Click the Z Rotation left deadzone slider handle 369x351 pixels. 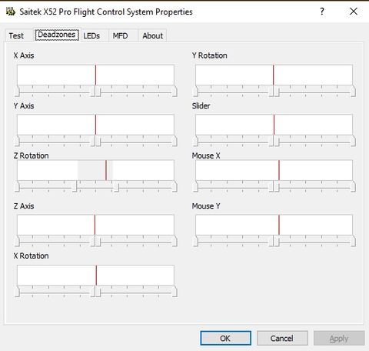point(75,186)
